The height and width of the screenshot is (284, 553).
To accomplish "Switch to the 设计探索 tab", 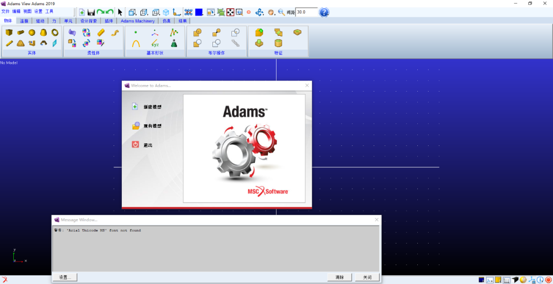I will [x=88, y=21].
